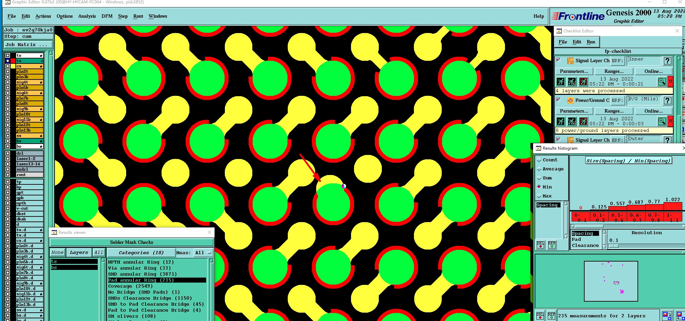
Task: Click the red color swatch of layer ts
Action: pos(13,61)
